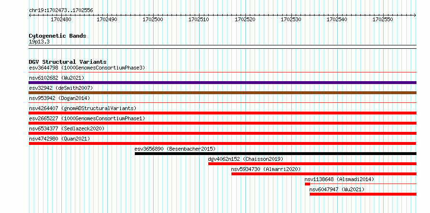Screen dimensions: 430x213
Task: Click the nsv953942 (Dogan2014) label
Action: pyautogui.click(x=59, y=98)
